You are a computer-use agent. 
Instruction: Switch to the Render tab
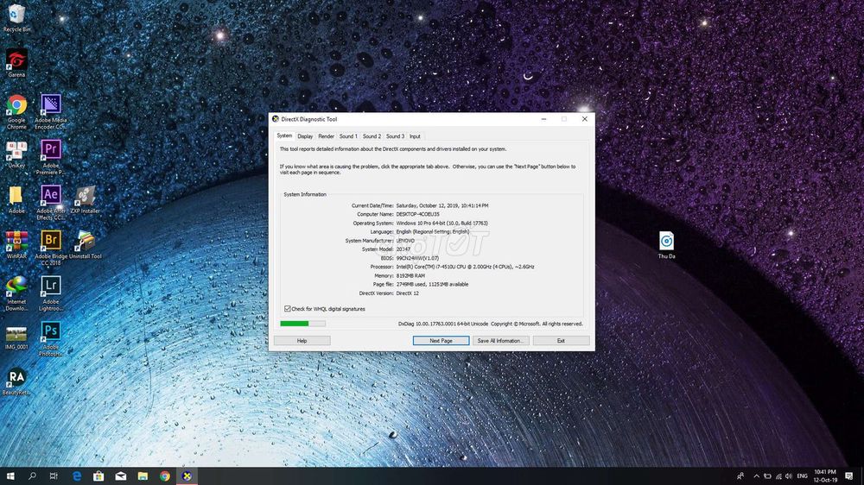327,136
